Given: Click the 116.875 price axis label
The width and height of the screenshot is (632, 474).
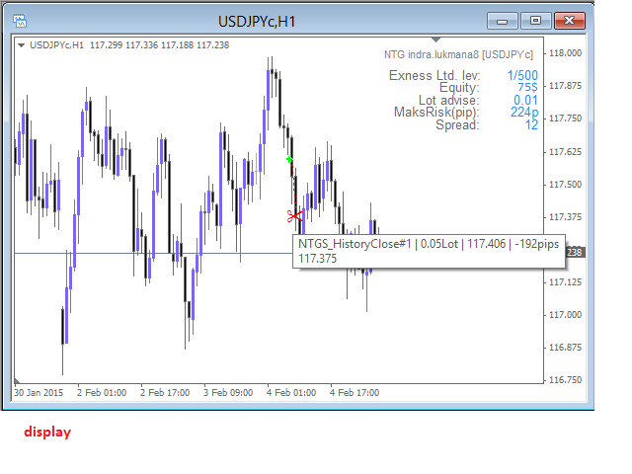Looking at the screenshot, I should [565, 348].
